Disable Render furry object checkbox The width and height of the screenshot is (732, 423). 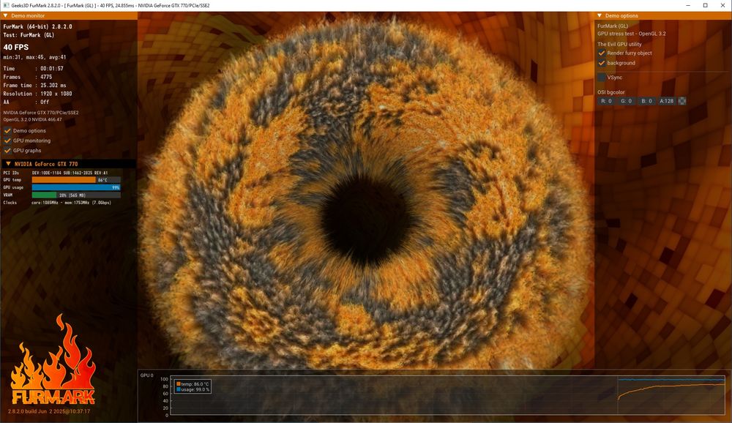click(x=602, y=53)
